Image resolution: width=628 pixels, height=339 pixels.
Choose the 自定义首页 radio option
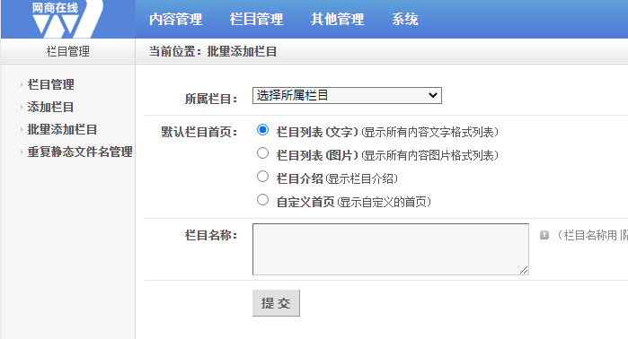(x=262, y=199)
